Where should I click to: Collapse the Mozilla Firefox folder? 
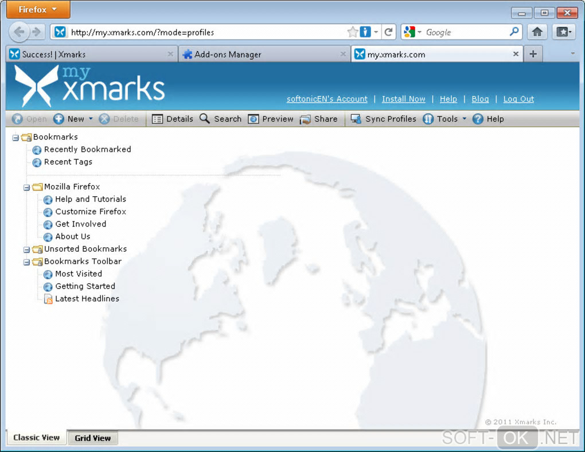(x=26, y=188)
